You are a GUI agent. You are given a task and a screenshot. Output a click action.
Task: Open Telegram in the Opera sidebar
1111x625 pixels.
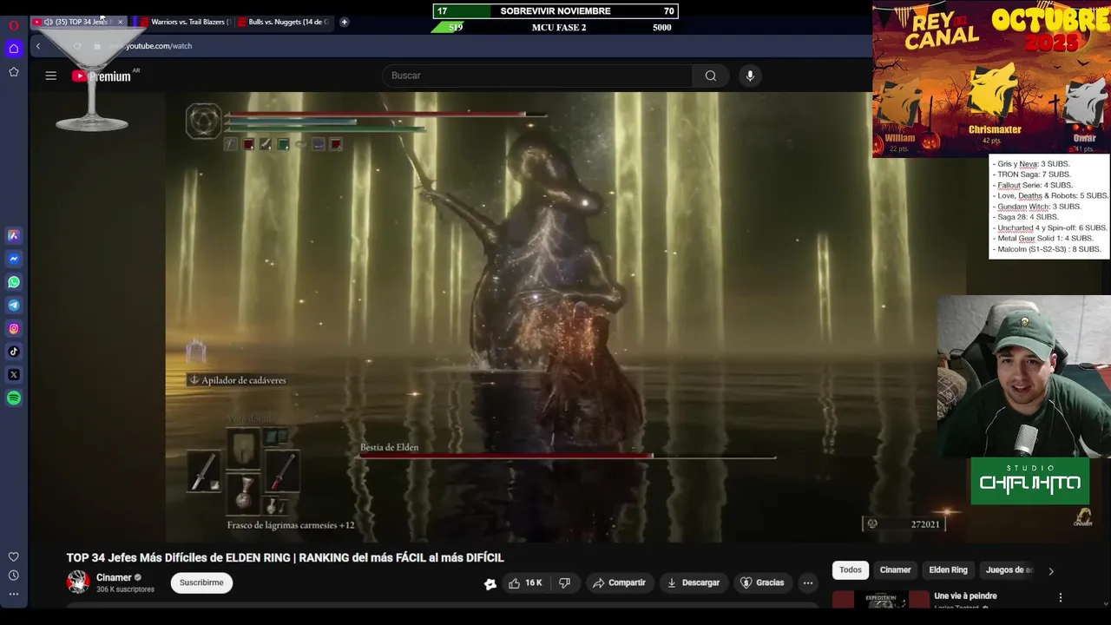(14, 306)
